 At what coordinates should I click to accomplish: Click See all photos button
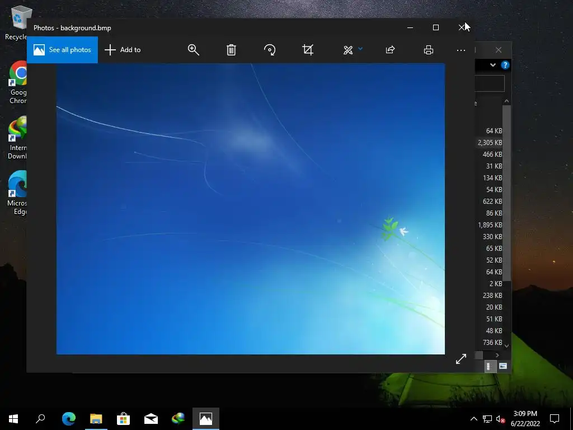(x=62, y=50)
